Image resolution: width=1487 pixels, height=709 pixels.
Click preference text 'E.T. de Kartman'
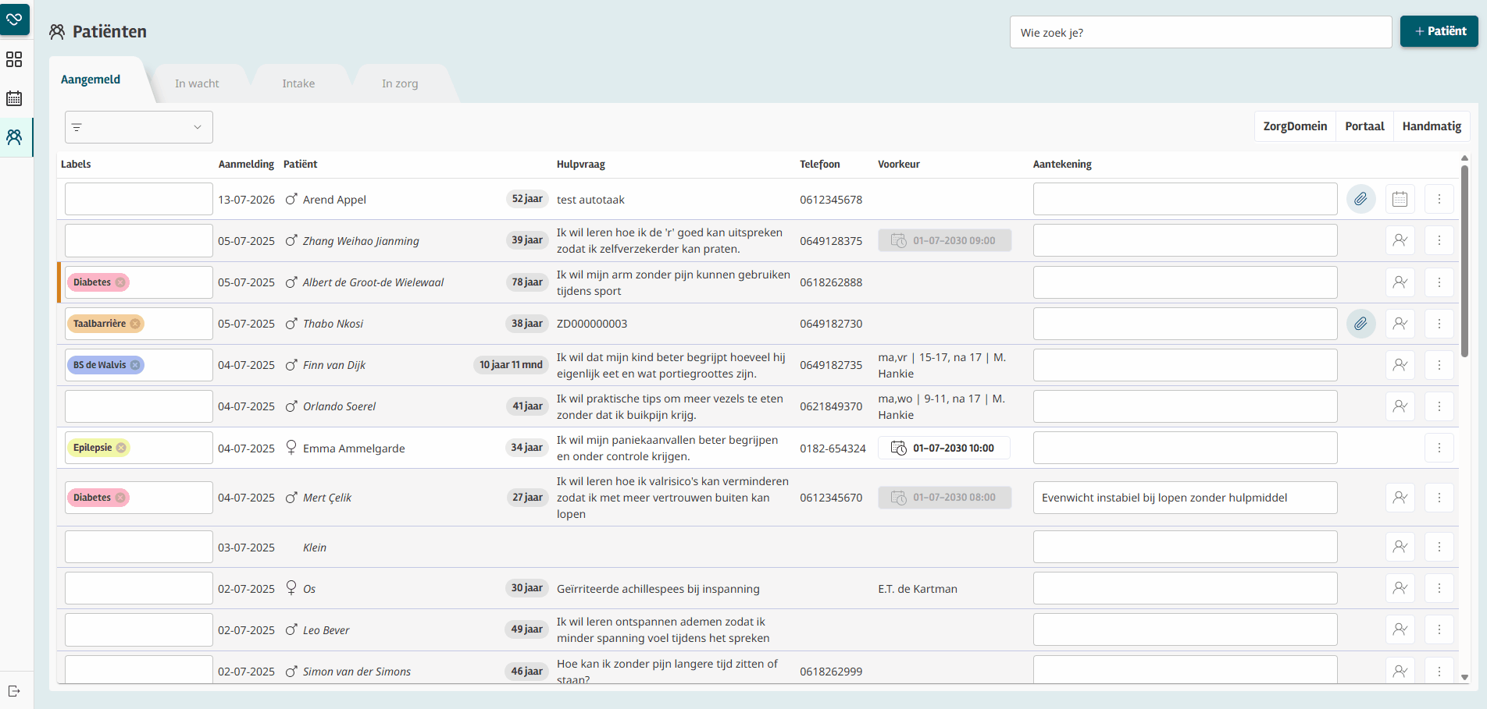pos(917,589)
